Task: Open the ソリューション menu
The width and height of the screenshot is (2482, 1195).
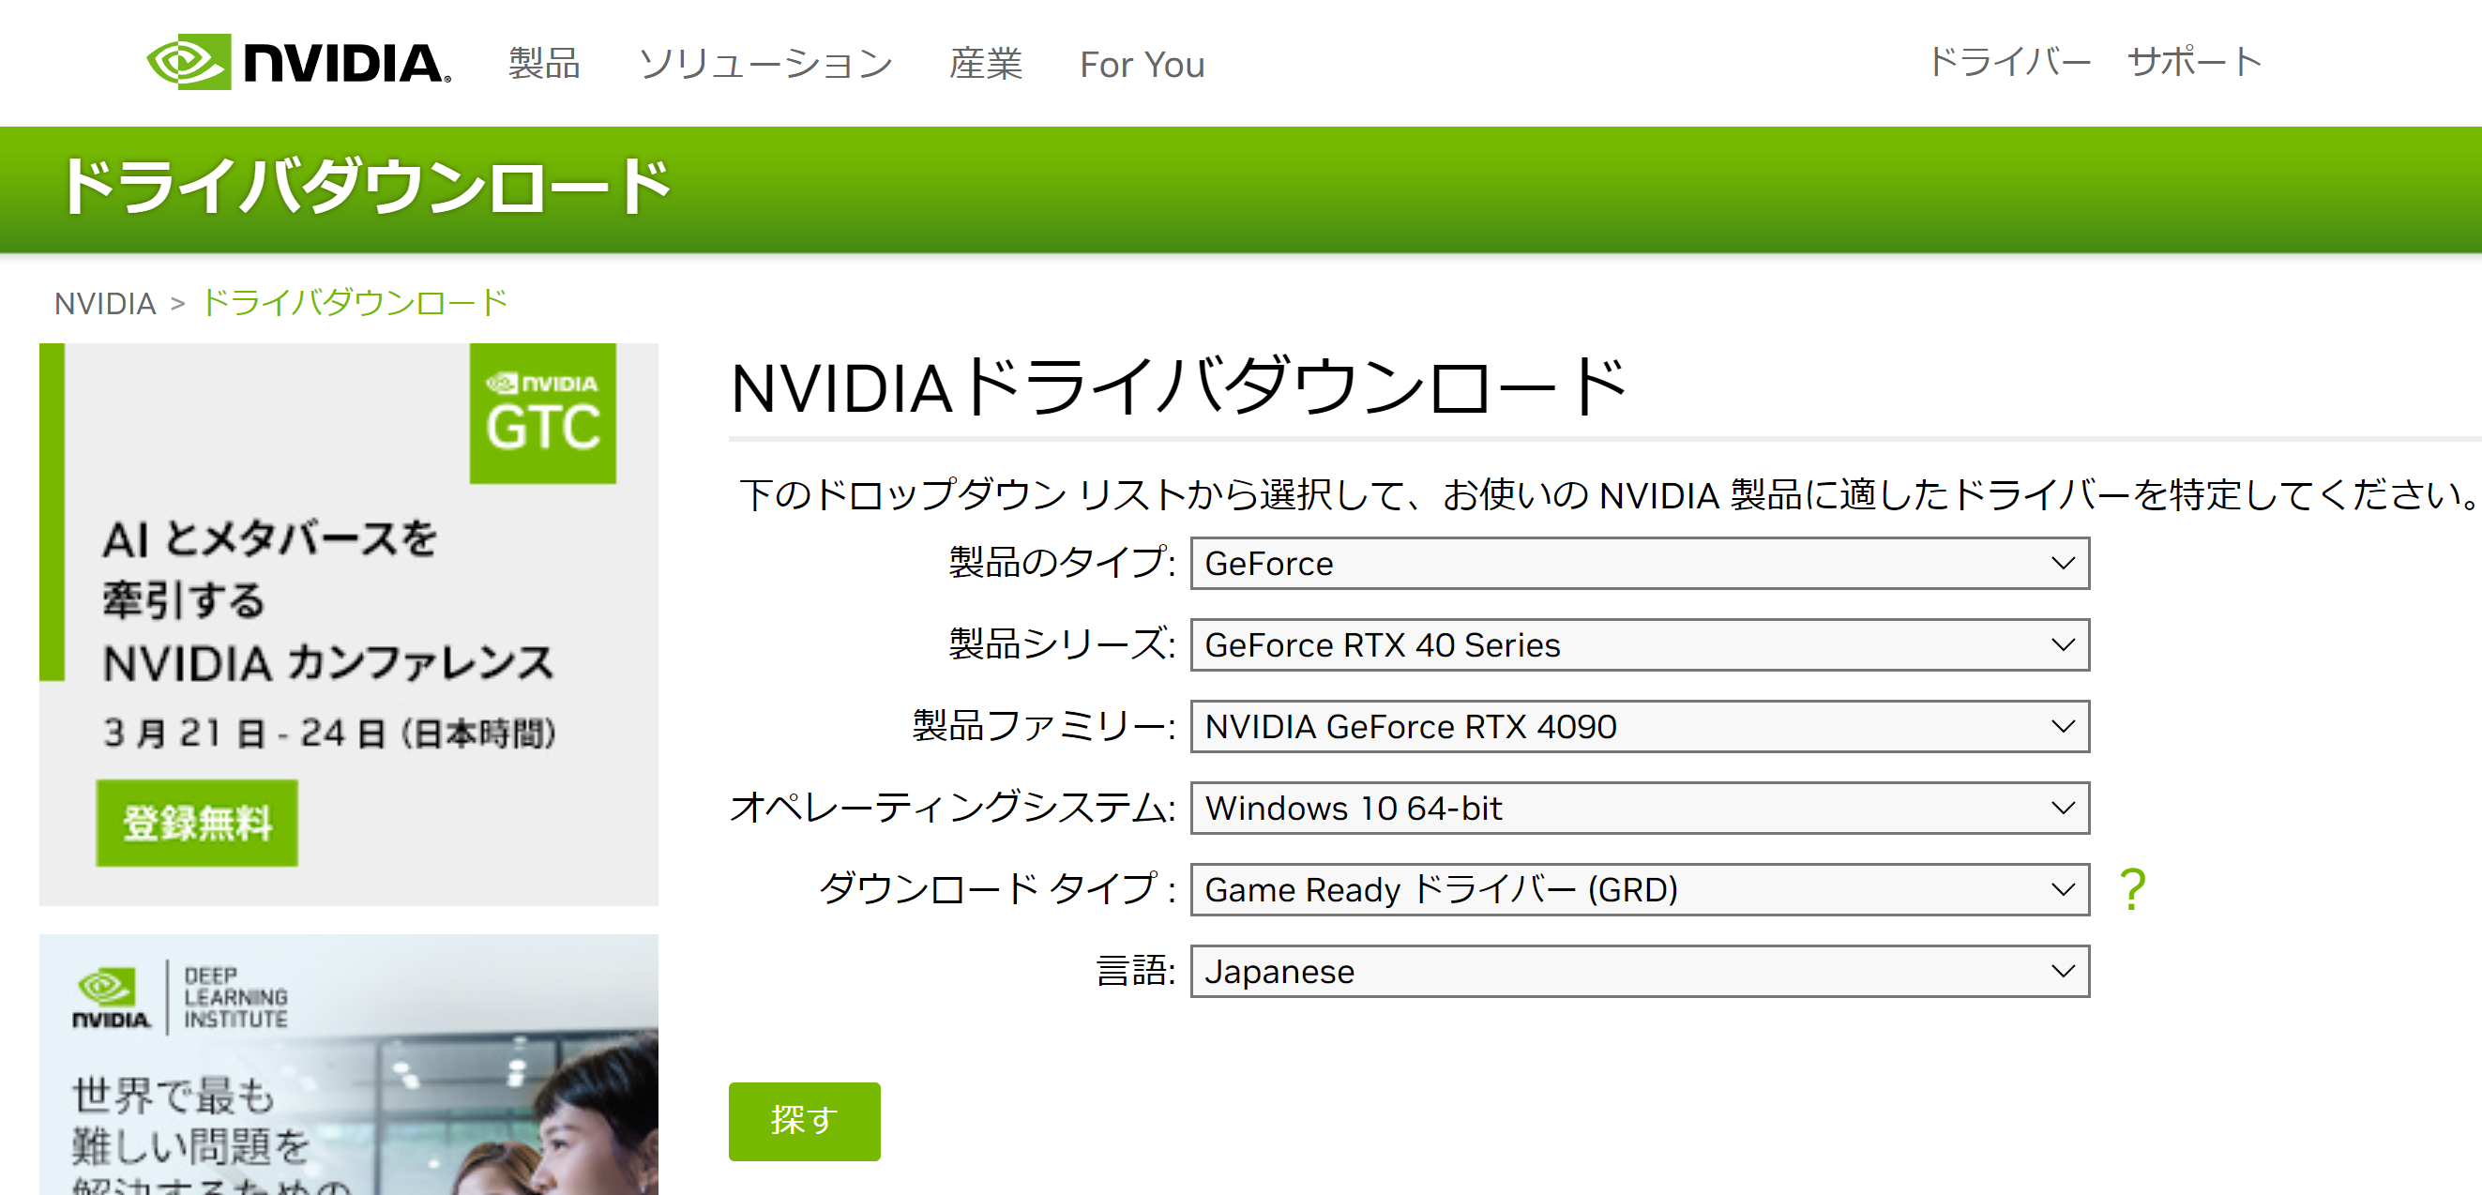Action: tap(766, 64)
